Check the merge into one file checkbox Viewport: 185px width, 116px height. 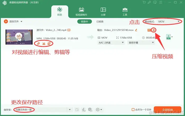133,109
